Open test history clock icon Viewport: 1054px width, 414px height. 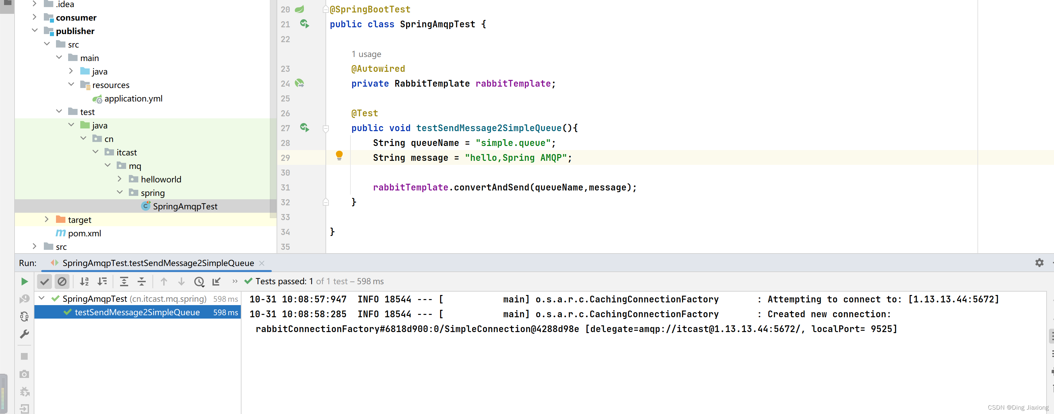[199, 282]
